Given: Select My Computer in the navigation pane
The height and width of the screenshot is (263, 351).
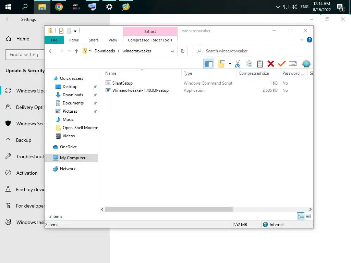Looking at the screenshot, I should 73,158.
